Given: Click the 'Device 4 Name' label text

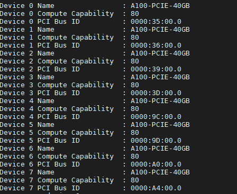Looking at the screenshot, I should [27, 101].
